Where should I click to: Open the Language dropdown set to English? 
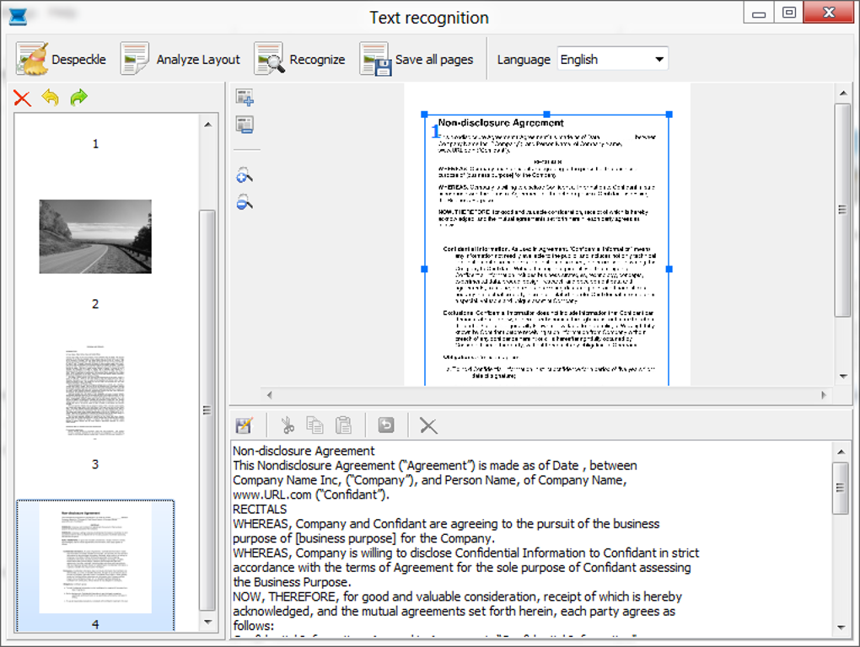613,59
